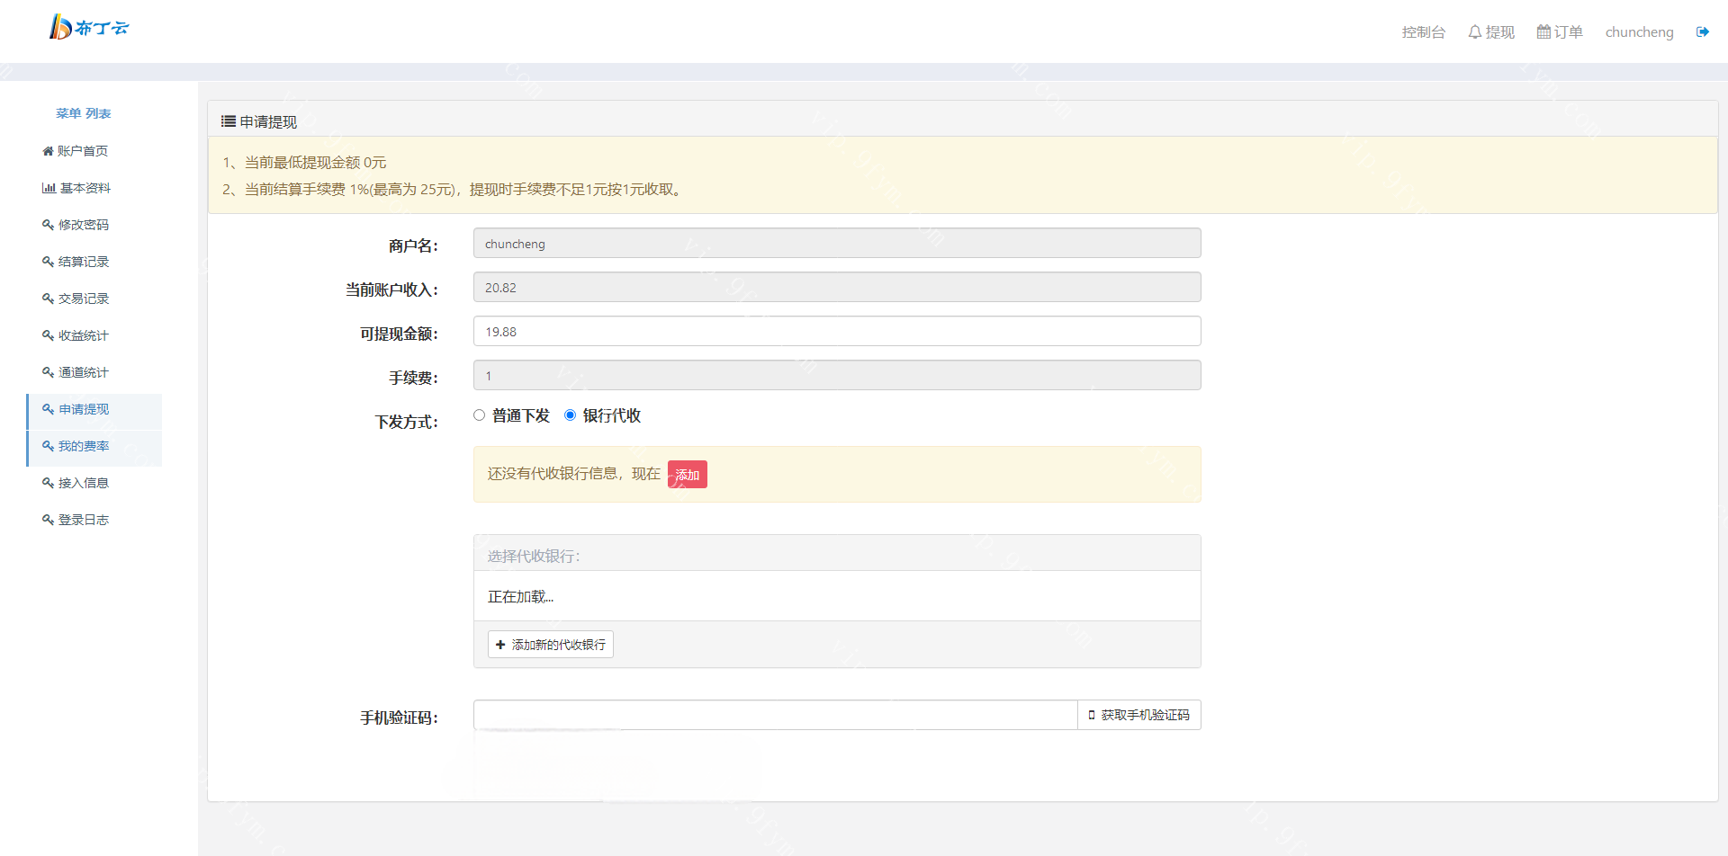1728x856 pixels.
Task: Click the 可提现金额 input field
Action: 836,331
